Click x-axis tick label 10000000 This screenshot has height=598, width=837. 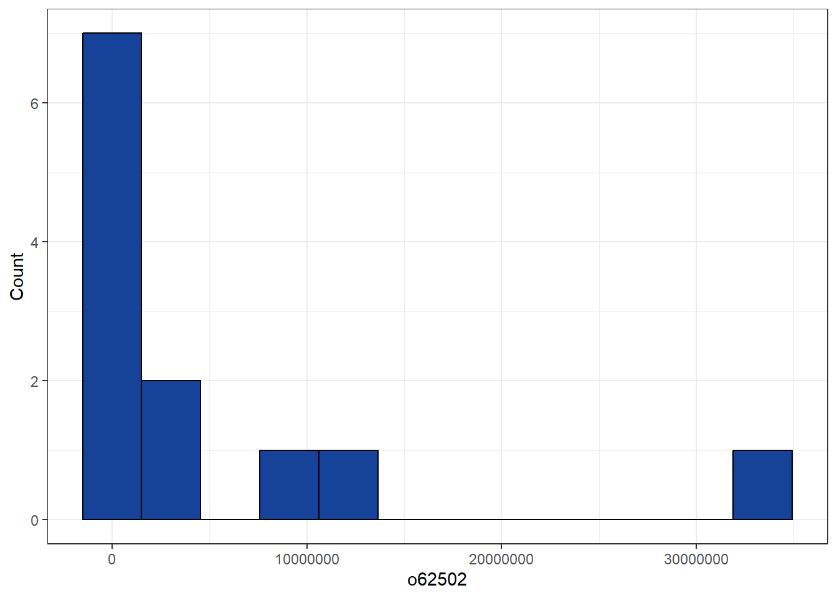pos(306,559)
